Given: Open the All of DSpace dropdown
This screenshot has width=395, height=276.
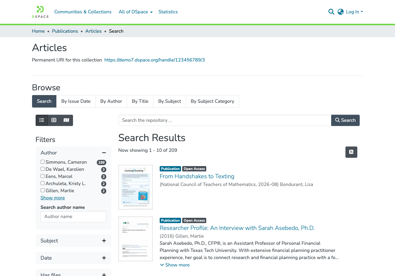Looking at the screenshot, I should [136, 12].
